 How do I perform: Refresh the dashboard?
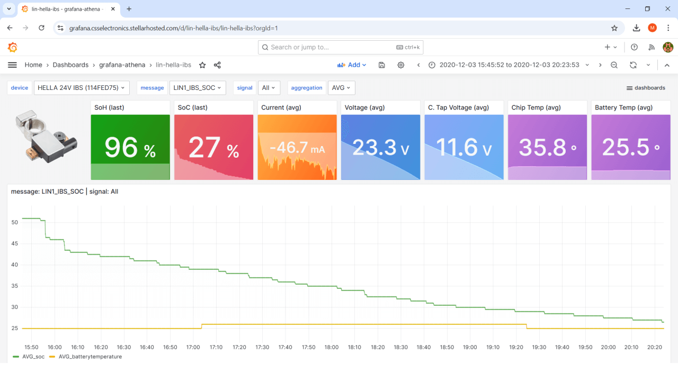633,65
